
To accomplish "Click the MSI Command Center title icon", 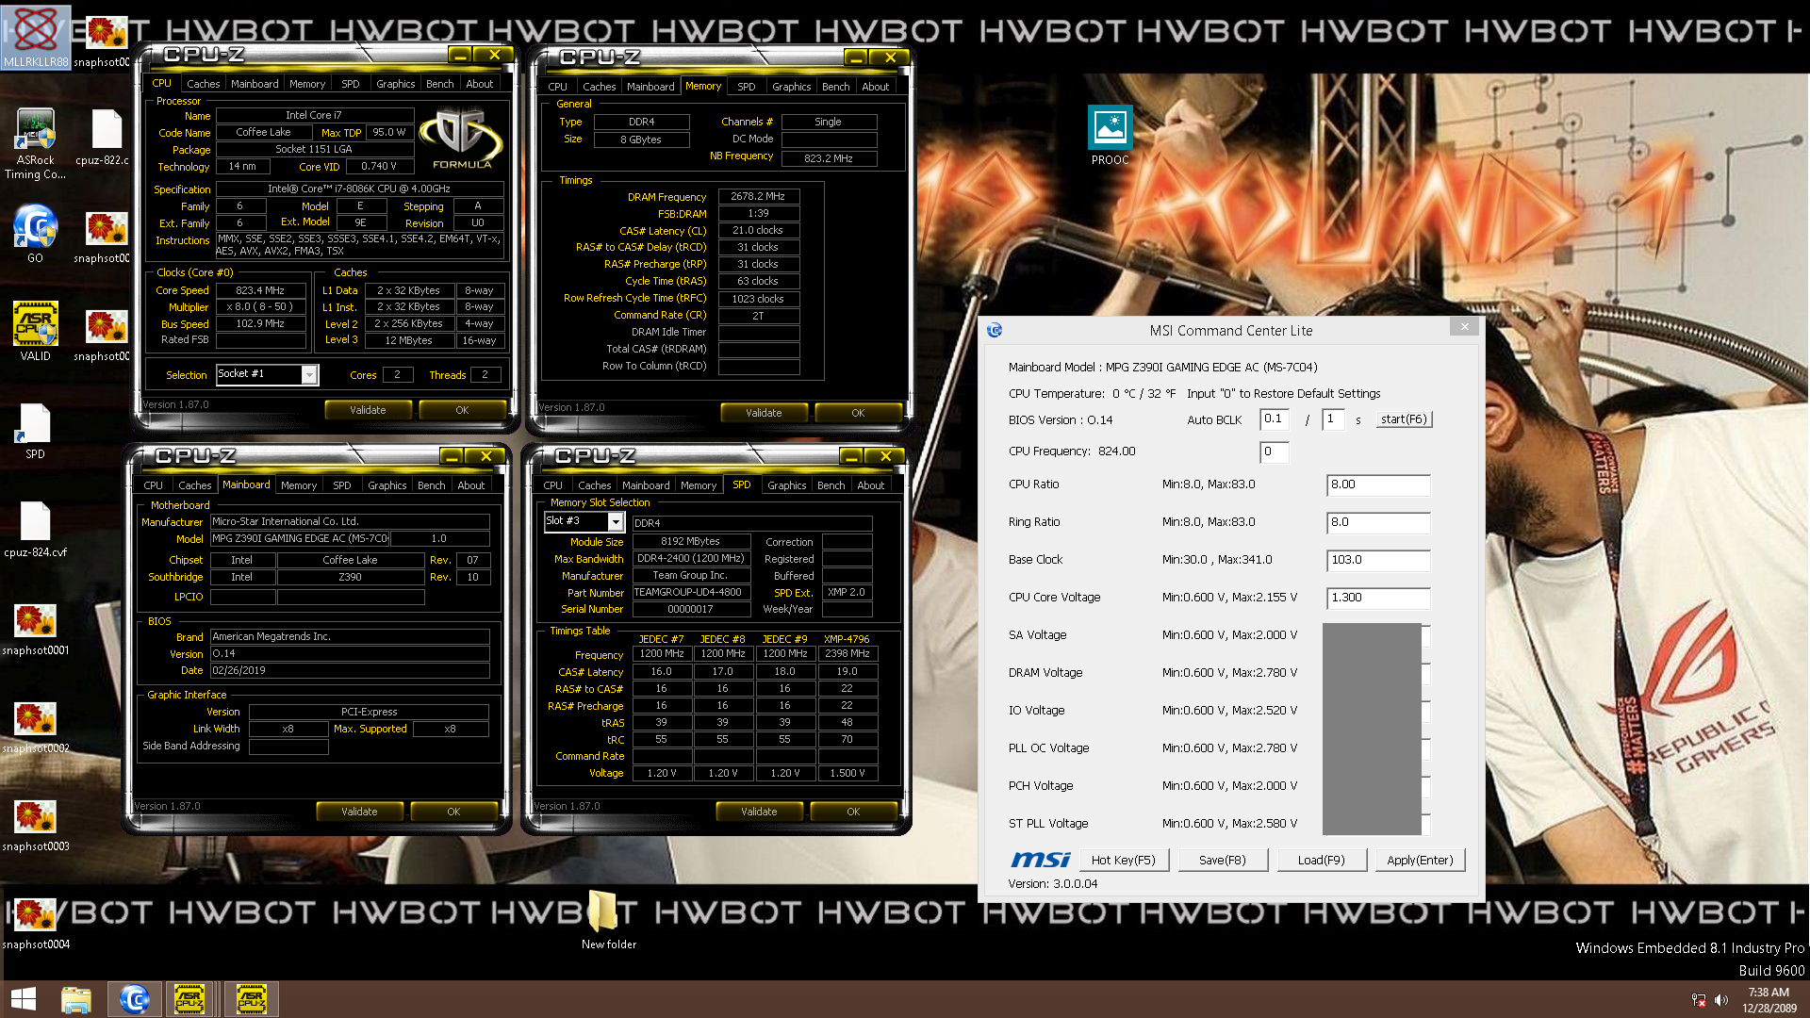I will pos(995,330).
